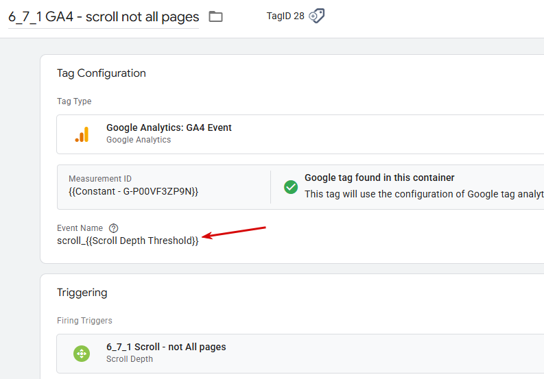This screenshot has height=379, width=544.
Task: Click the TagID 28 label
Action: [x=285, y=16]
